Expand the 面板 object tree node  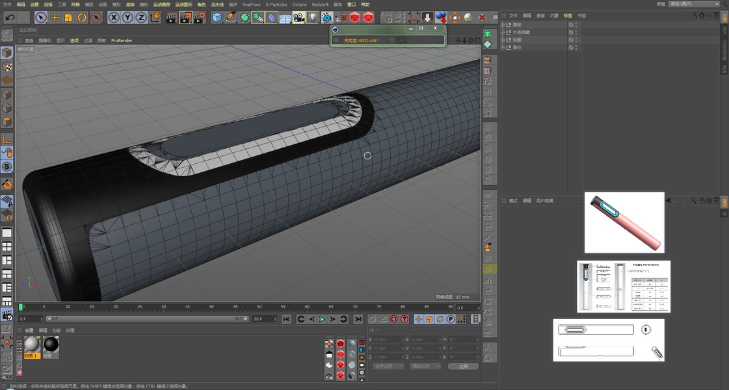coord(503,25)
